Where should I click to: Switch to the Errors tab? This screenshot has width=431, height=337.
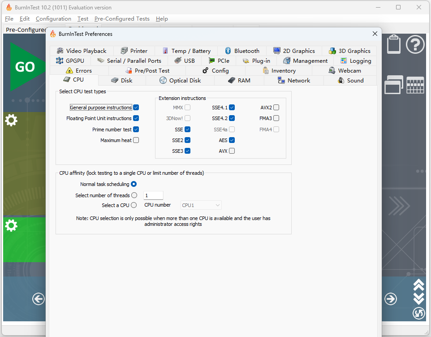79,71
